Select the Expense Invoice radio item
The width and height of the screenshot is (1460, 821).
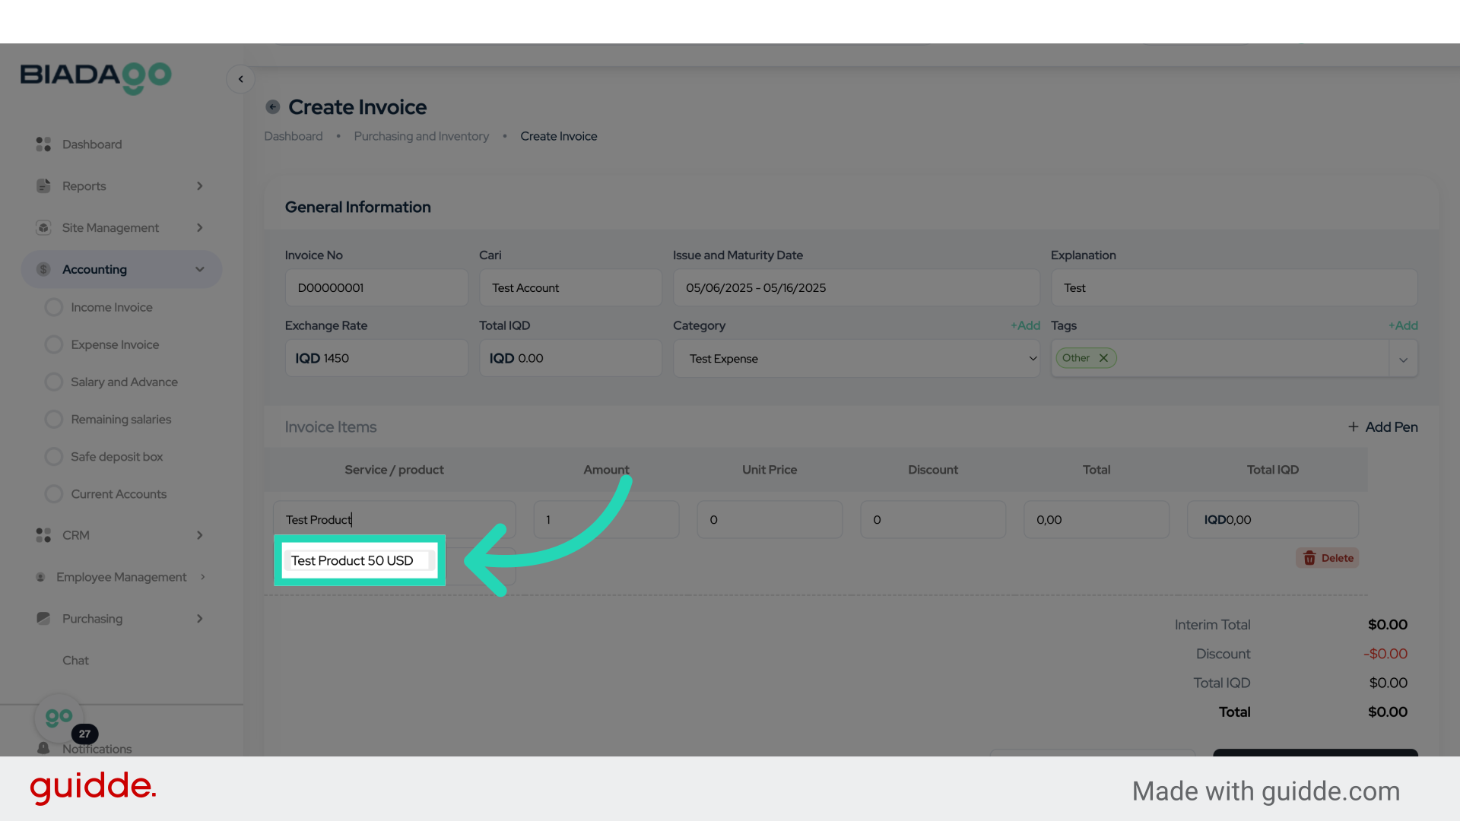click(x=54, y=344)
